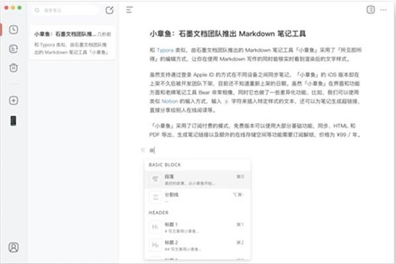The width and height of the screenshot is (396, 264).
Task: Select 标题 1 header entry
Action: pos(197,227)
